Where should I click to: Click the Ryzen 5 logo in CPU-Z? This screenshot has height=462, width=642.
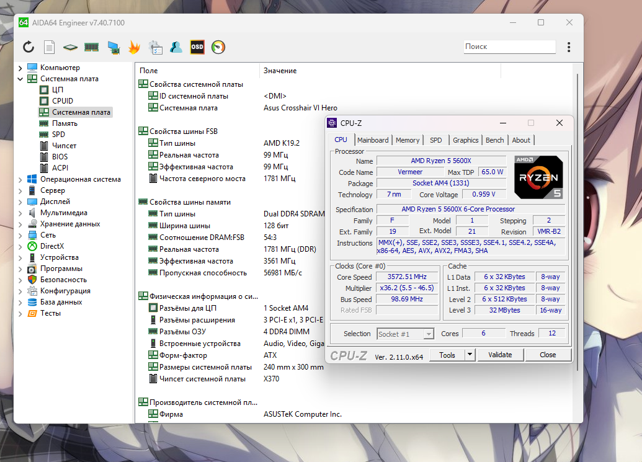[538, 177]
